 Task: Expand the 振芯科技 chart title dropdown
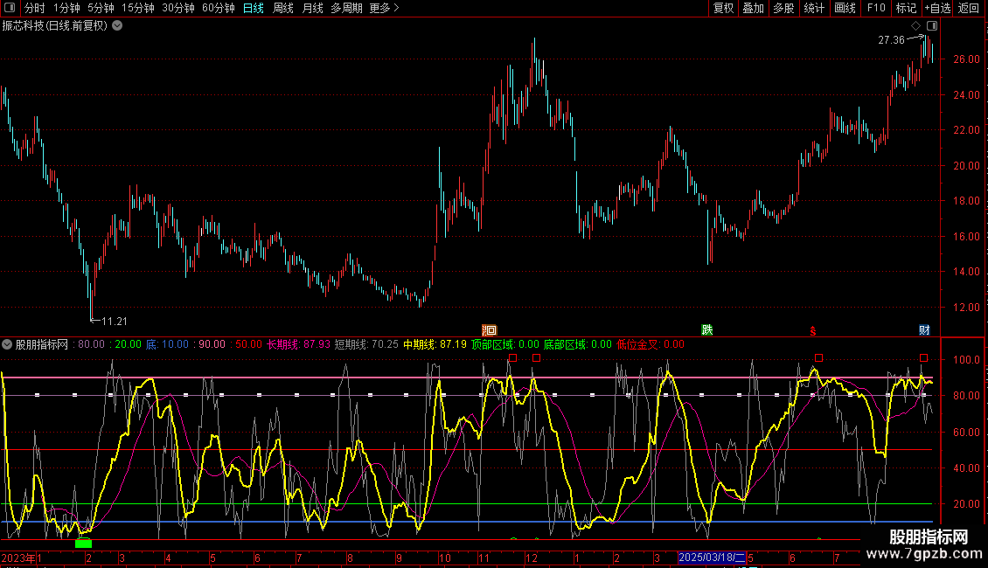coord(117,25)
